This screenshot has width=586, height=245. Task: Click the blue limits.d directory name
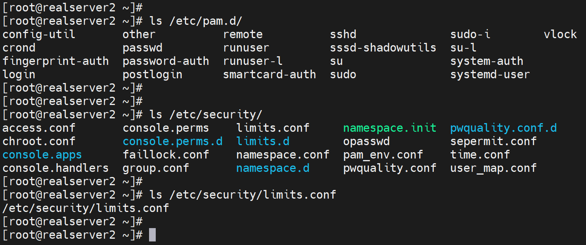pos(263,141)
